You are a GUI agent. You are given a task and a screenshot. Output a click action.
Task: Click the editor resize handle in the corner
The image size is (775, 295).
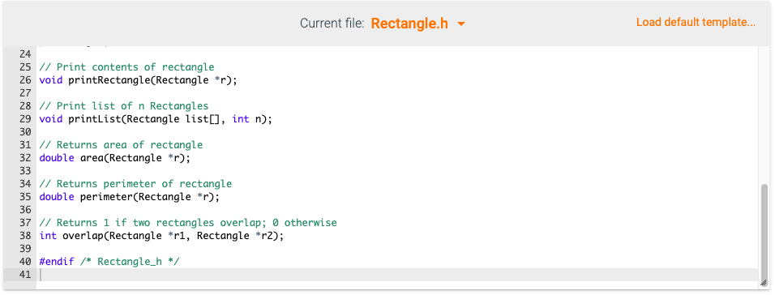[763, 282]
